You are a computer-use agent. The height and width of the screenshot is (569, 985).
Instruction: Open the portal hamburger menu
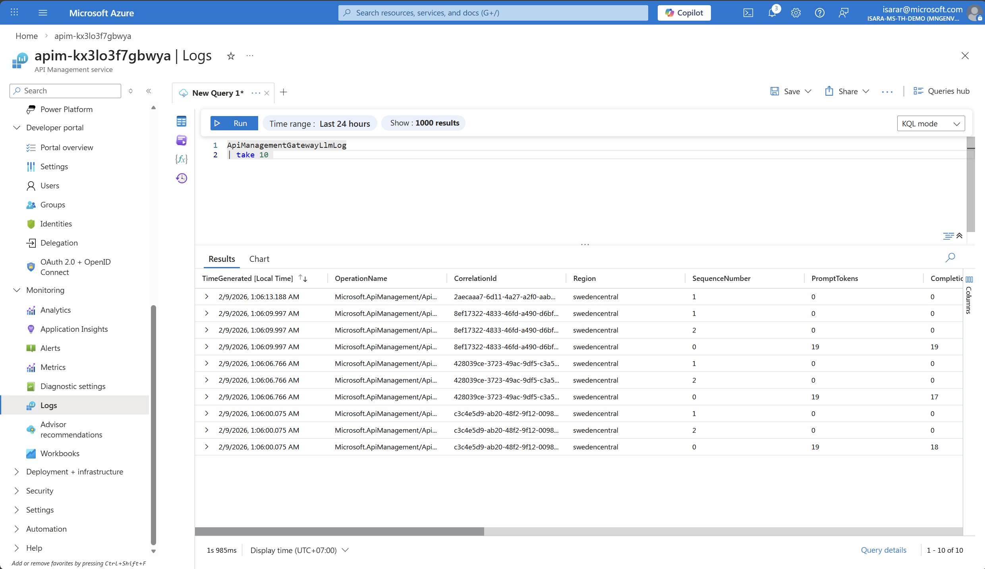[x=43, y=13]
